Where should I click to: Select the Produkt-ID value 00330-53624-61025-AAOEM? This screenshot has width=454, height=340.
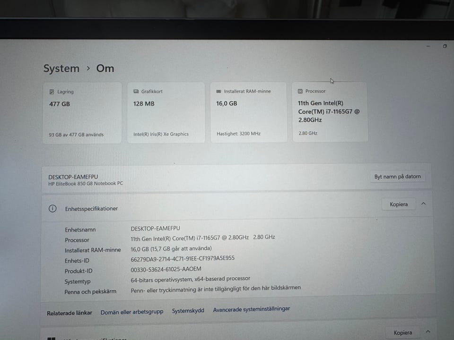pyautogui.click(x=166, y=269)
